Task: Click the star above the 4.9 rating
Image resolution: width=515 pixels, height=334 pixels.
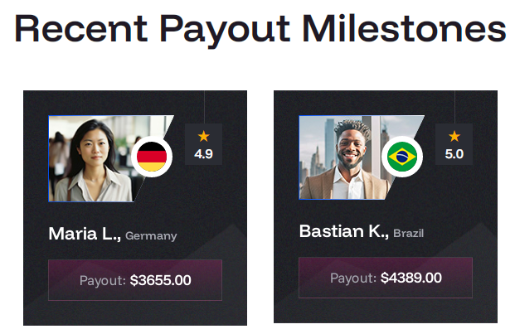Action: (204, 136)
